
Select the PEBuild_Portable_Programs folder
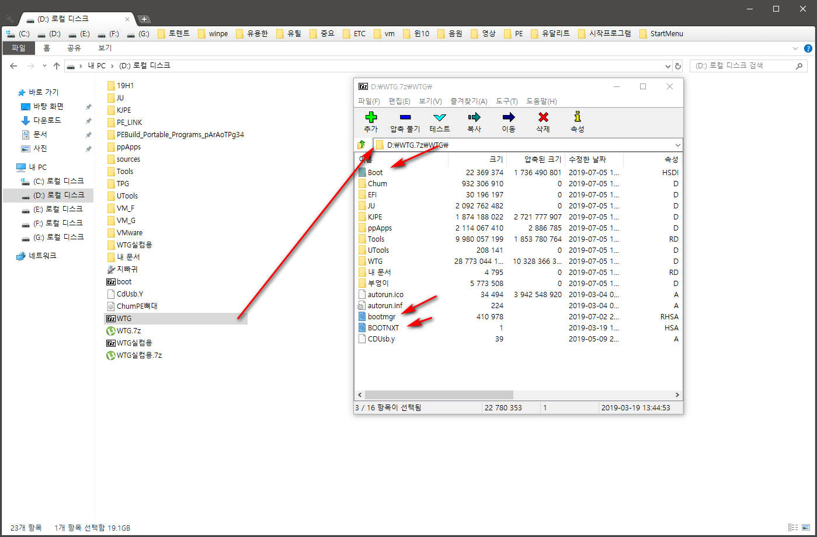(176, 135)
